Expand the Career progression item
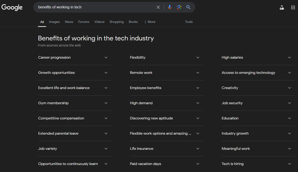Viewport: 298px width, 172px height. (106, 57)
